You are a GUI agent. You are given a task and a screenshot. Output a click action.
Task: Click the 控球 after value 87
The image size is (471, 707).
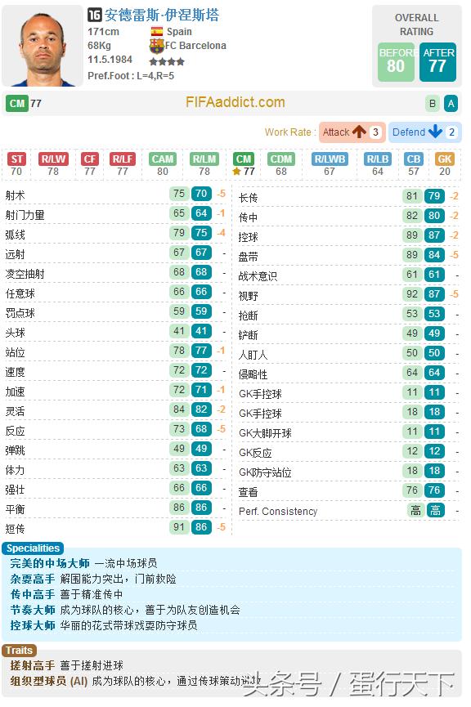[434, 235]
